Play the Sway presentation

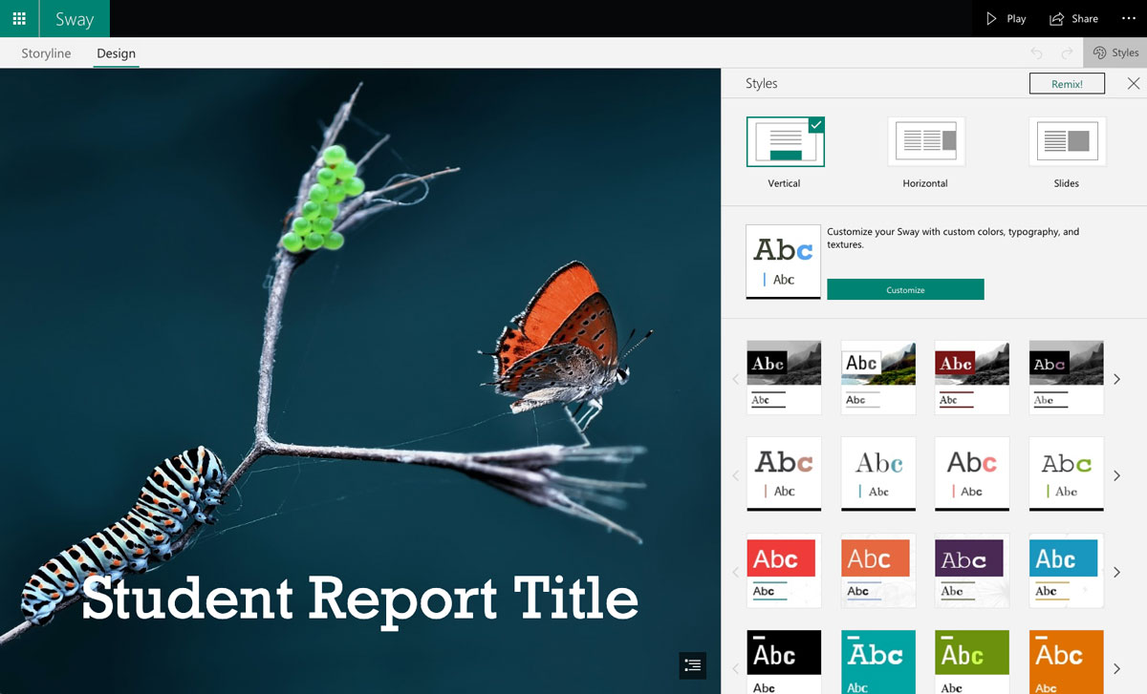(x=1006, y=19)
